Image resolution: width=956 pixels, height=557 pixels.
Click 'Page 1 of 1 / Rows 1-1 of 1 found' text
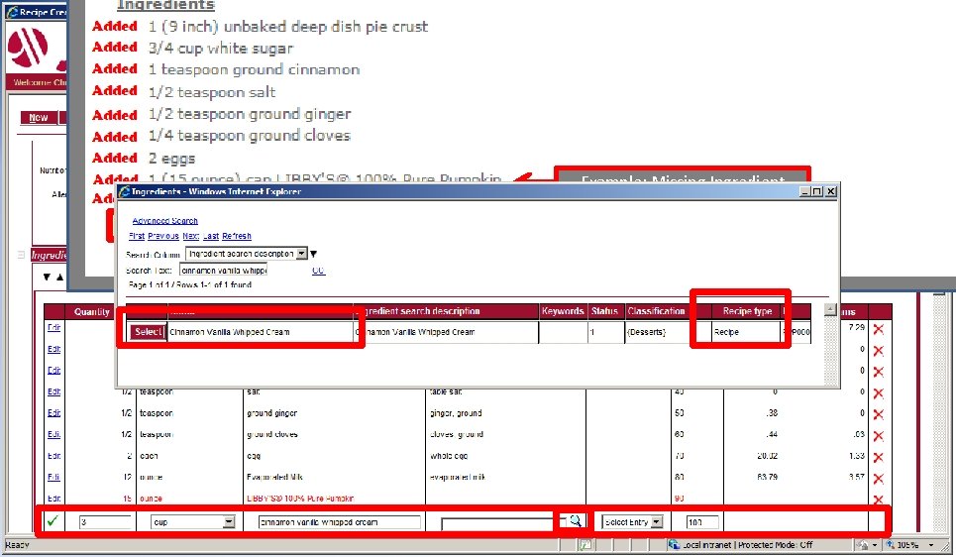[189, 284]
